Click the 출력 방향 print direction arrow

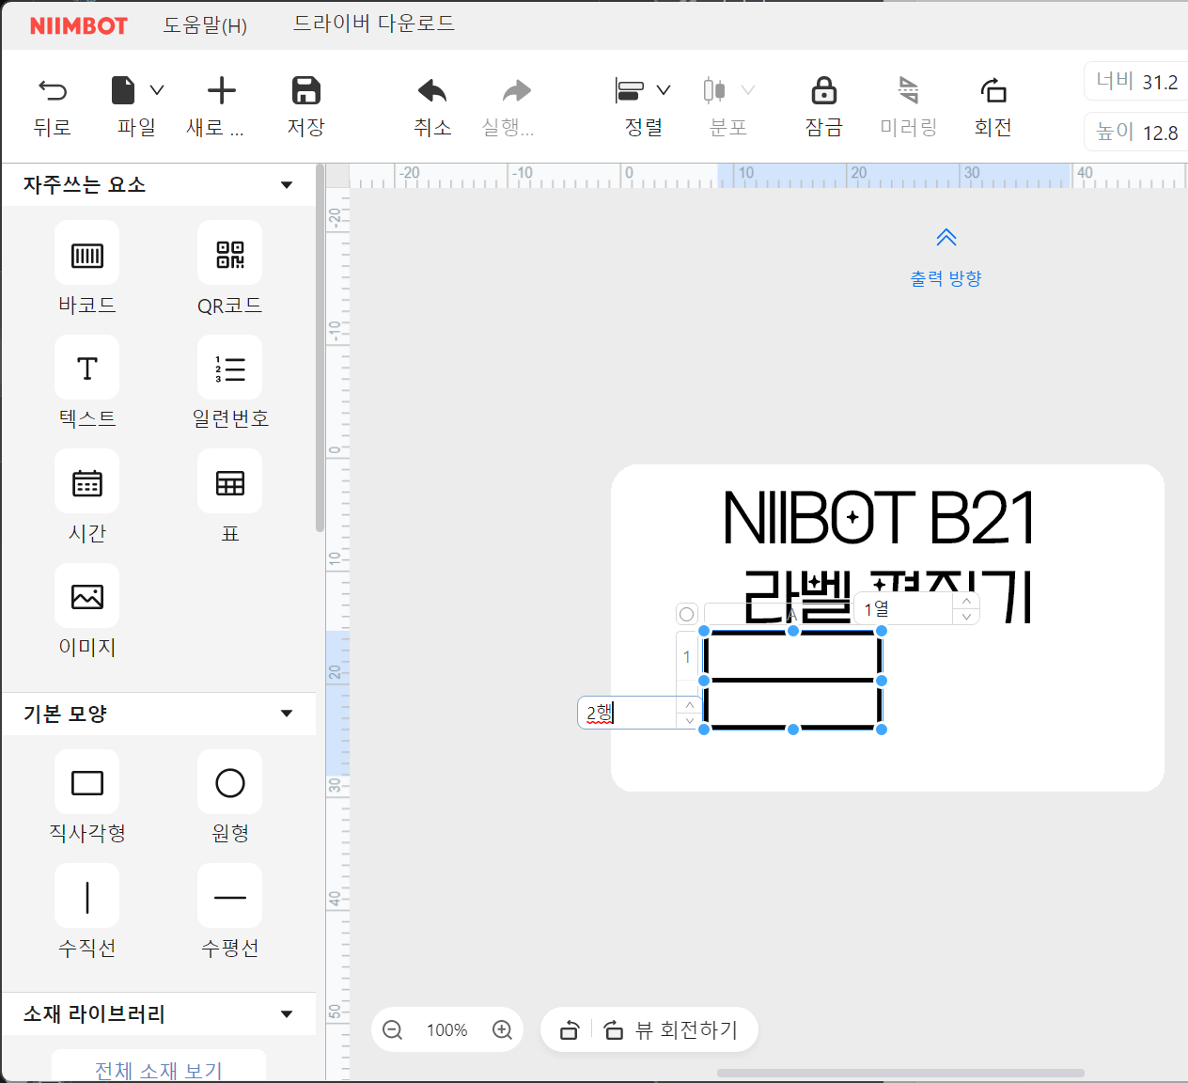pos(946,237)
